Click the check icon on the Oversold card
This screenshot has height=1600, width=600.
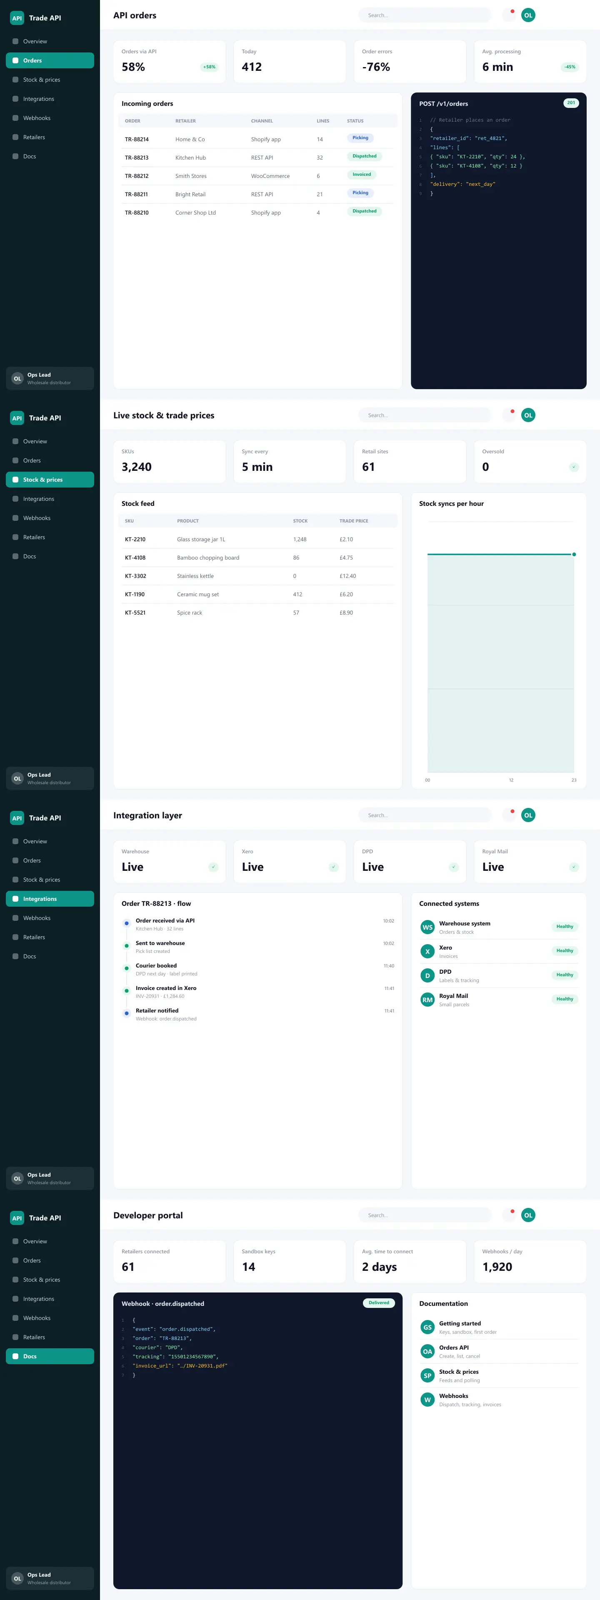[x=574, y=467]
